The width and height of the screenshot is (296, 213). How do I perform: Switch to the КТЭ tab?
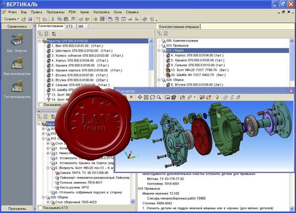(x=70, y=27)
